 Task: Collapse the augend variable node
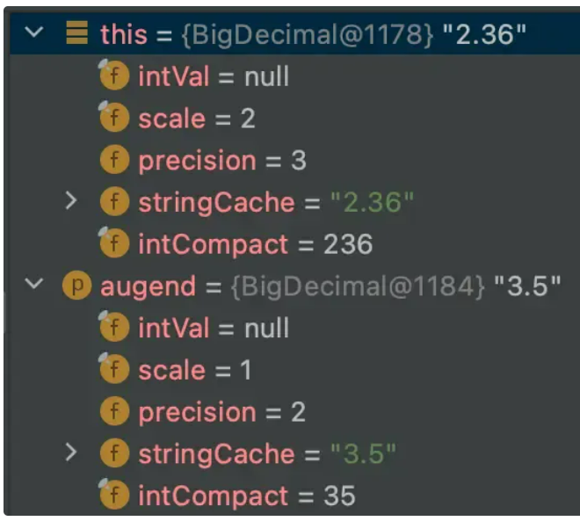(x=34, y=284)
